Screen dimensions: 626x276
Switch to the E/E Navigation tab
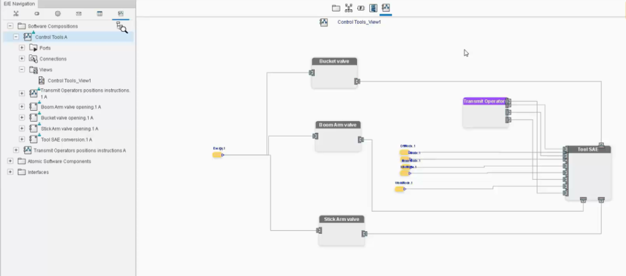point(20,4)
